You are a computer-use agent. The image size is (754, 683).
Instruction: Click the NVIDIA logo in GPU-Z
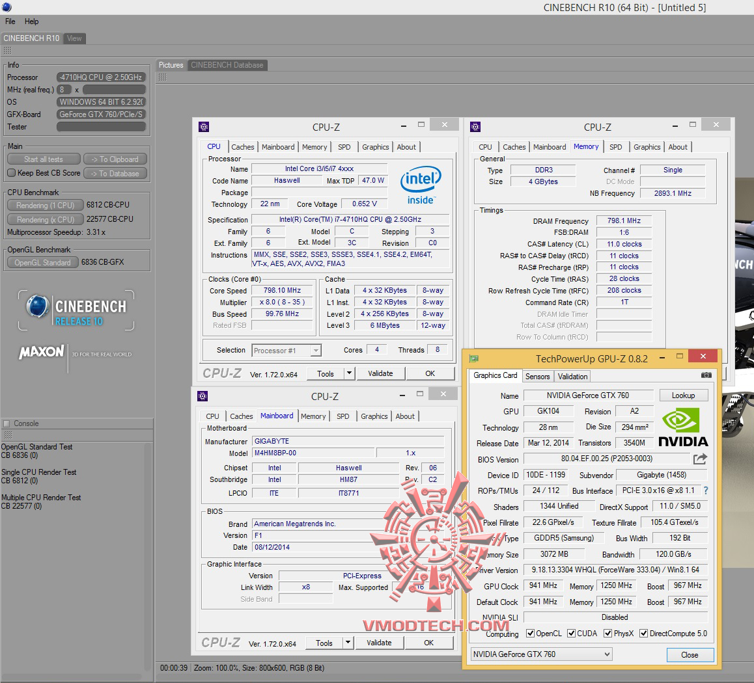[x=683, y=427]
